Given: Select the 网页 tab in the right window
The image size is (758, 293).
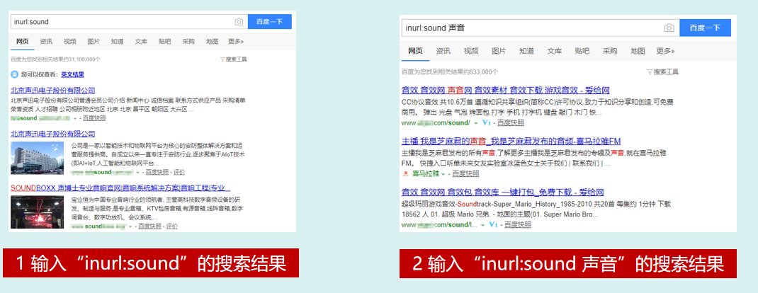Looking at the screenshot, I should point(415,51).
